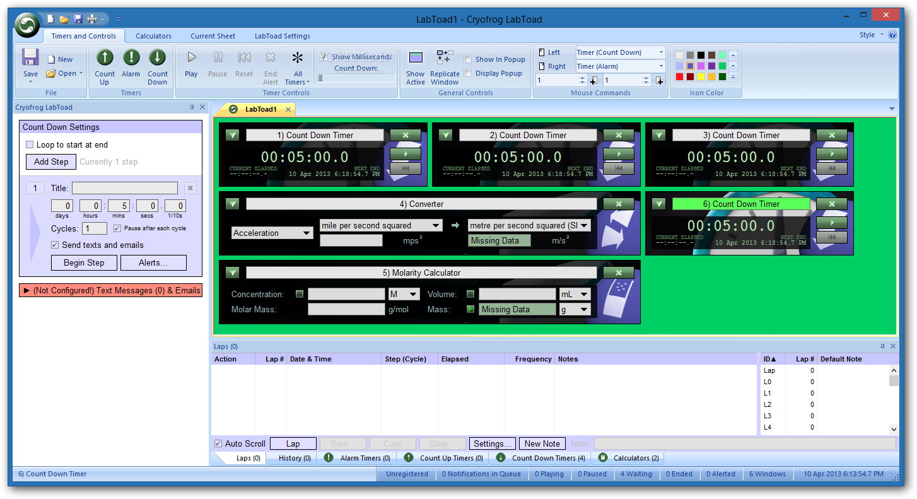Open the Count Down Timers (4) tab
Screen dimensions: 917x499
[542, 458]
